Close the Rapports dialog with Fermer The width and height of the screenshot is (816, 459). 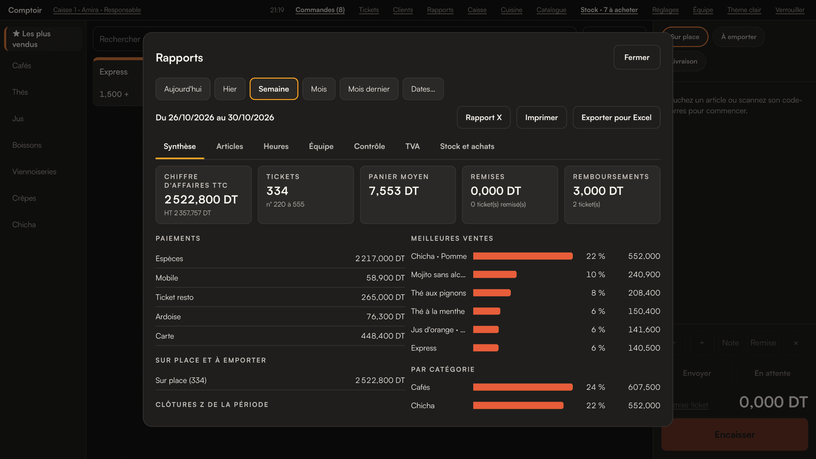point(636,57)
